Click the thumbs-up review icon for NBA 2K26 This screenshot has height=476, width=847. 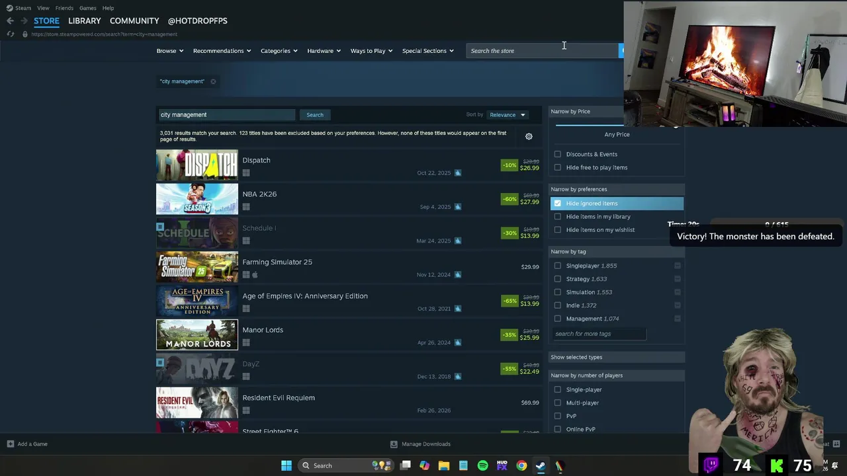(457, 207)
